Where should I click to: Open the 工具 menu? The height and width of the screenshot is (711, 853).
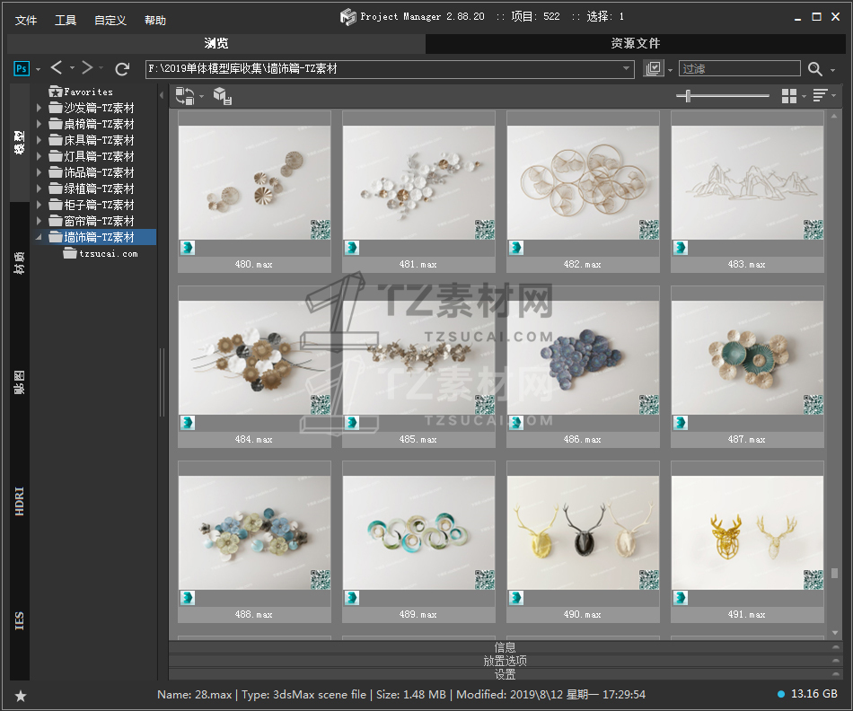click(66, 20)
